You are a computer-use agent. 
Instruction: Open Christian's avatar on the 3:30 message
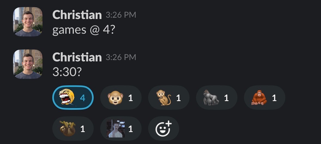(28, 64)
